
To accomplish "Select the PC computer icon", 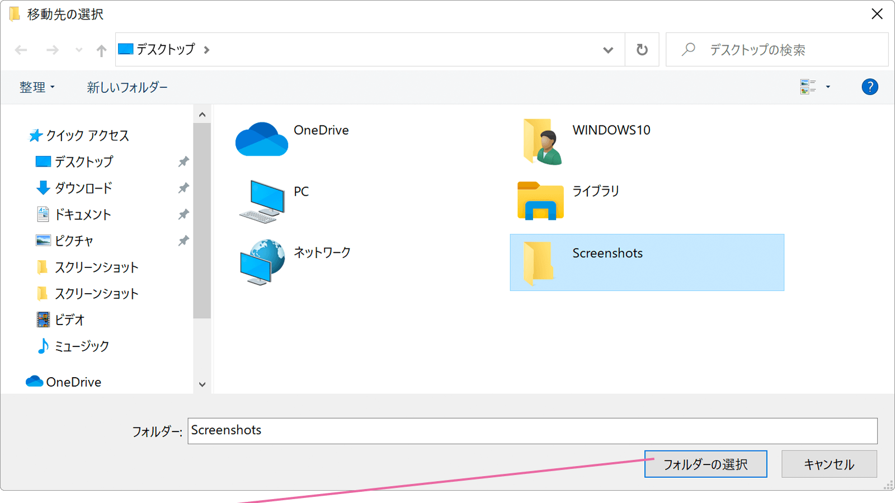I will click(x=262, y=201).
